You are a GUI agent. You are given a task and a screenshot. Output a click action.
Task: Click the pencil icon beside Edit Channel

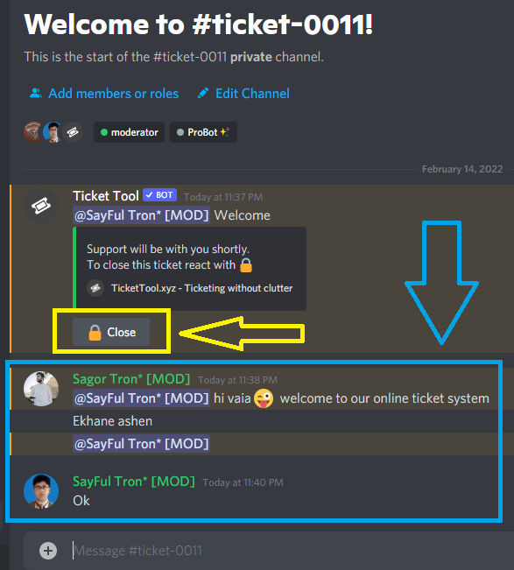(x=203, y=93)
